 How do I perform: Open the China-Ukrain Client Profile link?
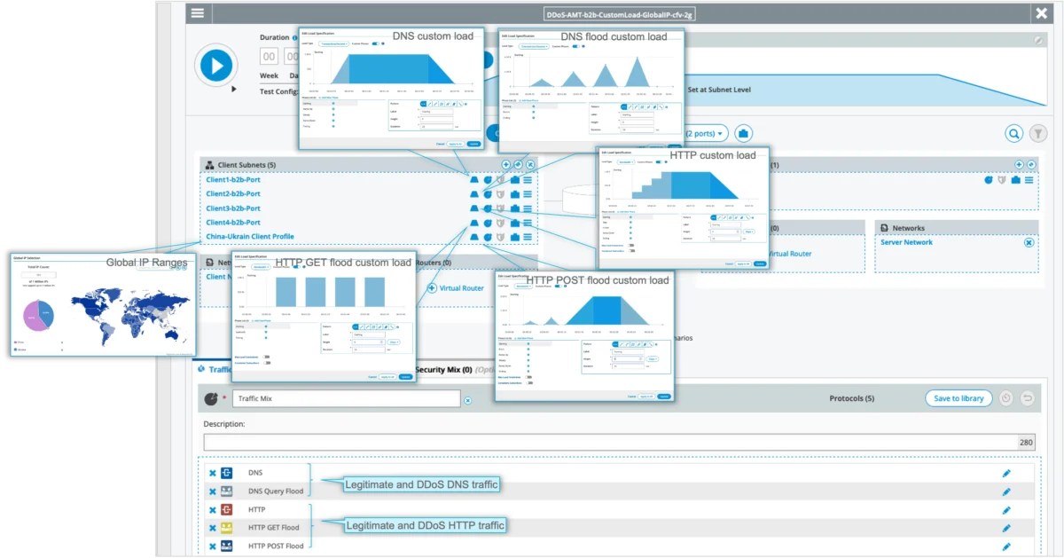249,237
